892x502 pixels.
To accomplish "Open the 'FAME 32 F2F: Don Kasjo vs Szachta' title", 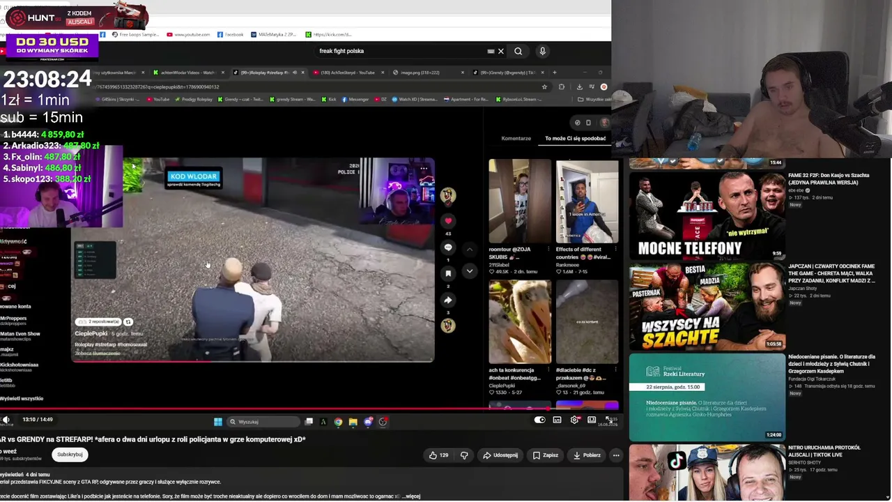I will coord(829,179).
